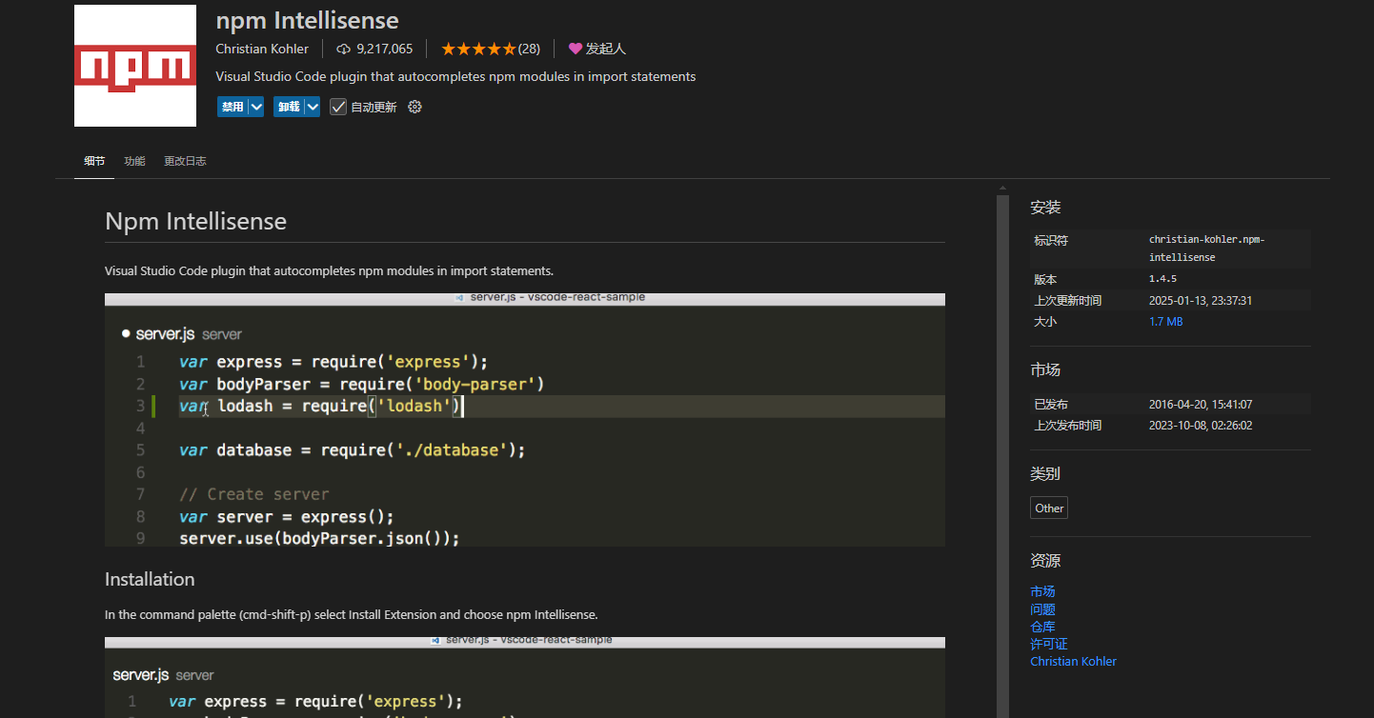Click the second server.js demo image

525,677
